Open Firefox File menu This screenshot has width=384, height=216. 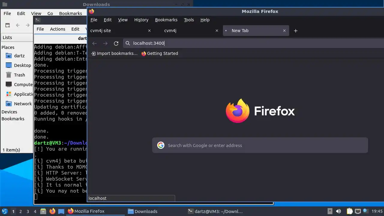tap(94, 20)
